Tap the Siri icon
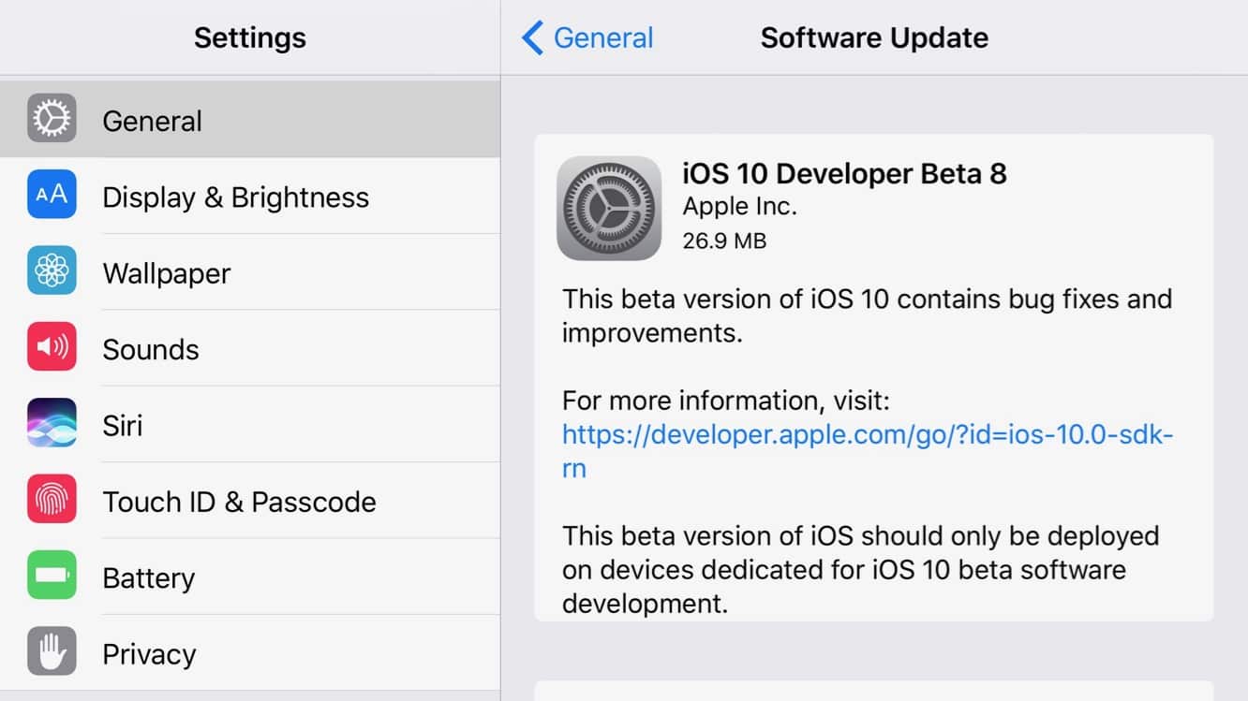The image size is (1248, 701). click(52, 424)
